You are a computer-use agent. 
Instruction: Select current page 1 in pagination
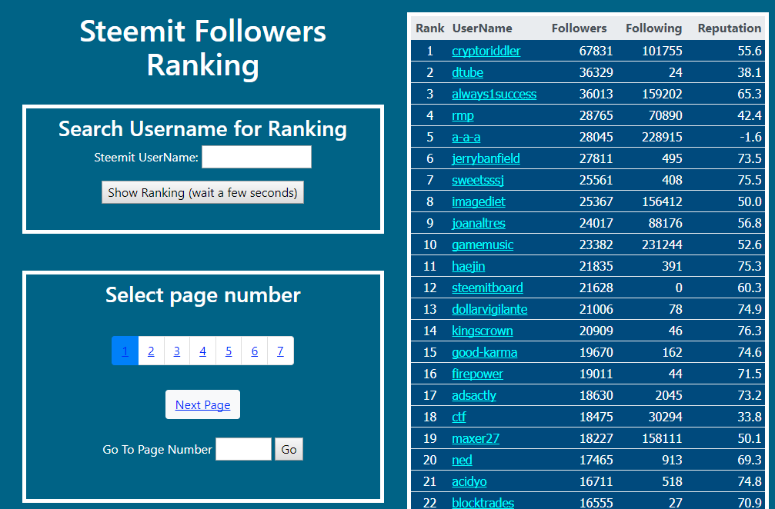pyautogui.click(x=125, y=351)
